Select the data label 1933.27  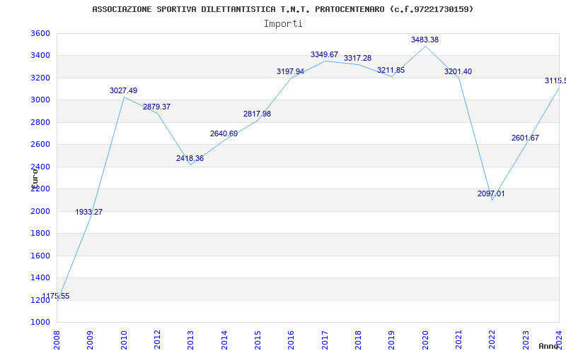[89, 213]
